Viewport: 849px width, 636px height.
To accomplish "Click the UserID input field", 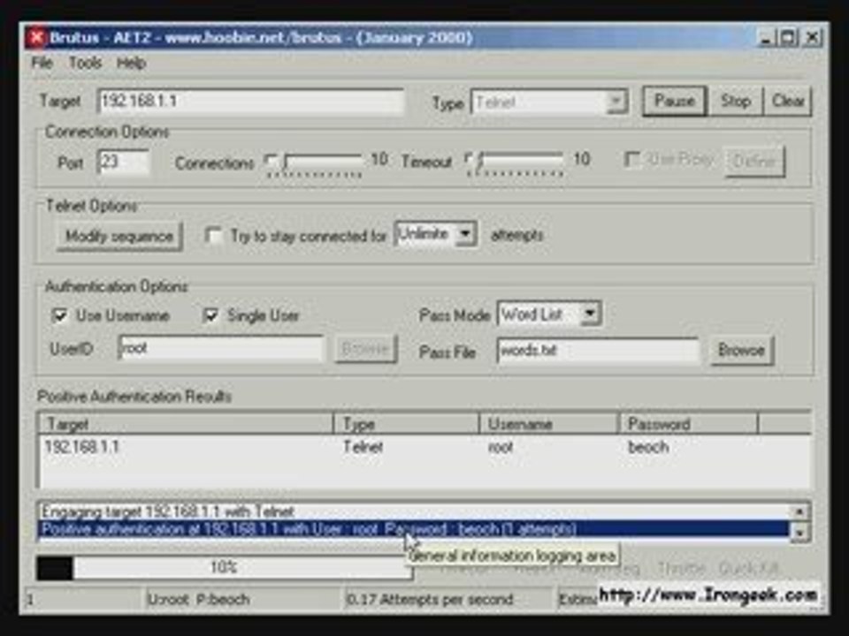I will (x=221, y=348).
